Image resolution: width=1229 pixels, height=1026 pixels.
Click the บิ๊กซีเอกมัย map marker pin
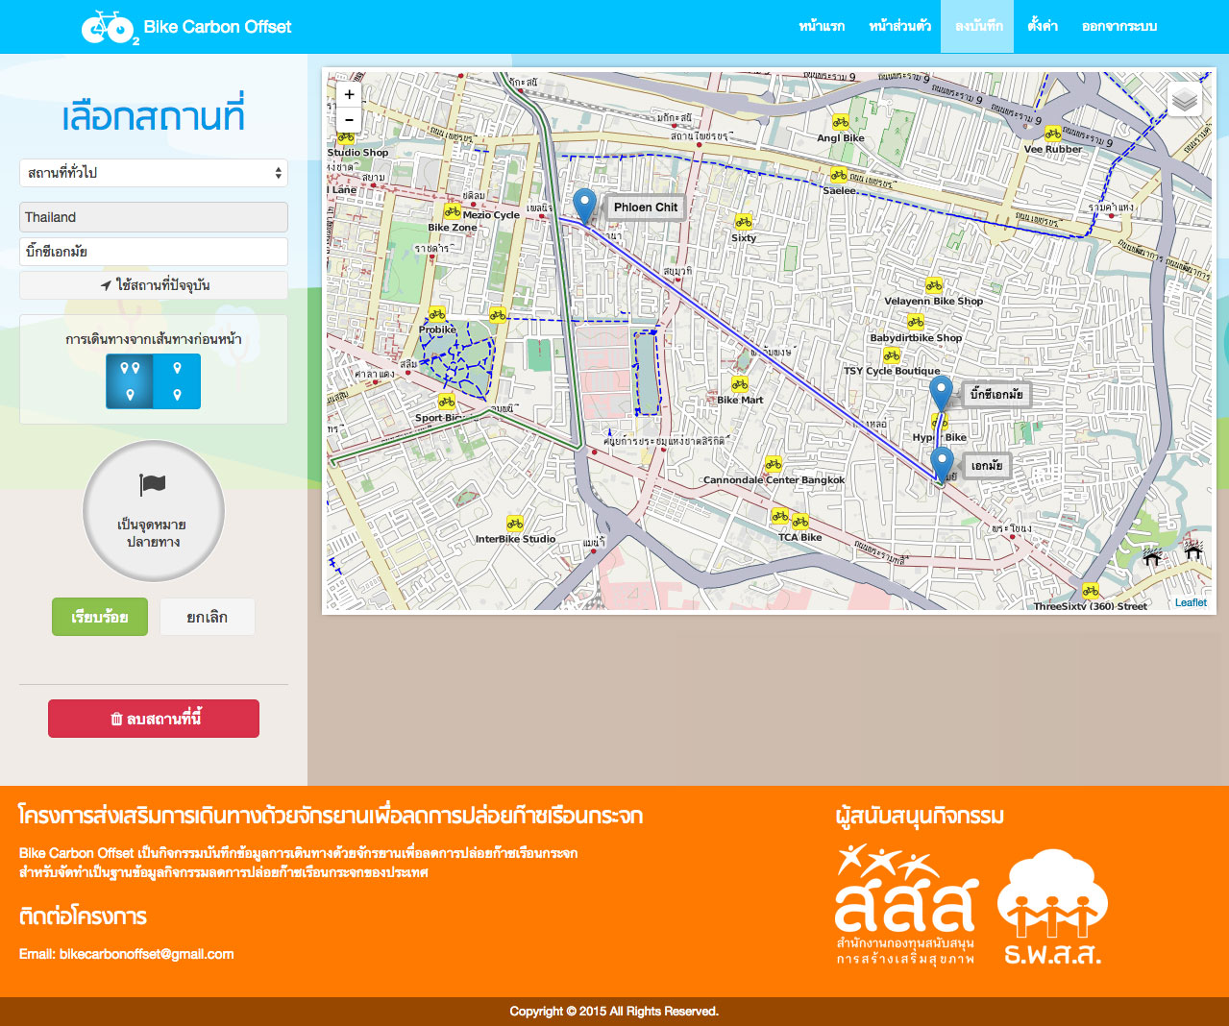pos(941,393)
